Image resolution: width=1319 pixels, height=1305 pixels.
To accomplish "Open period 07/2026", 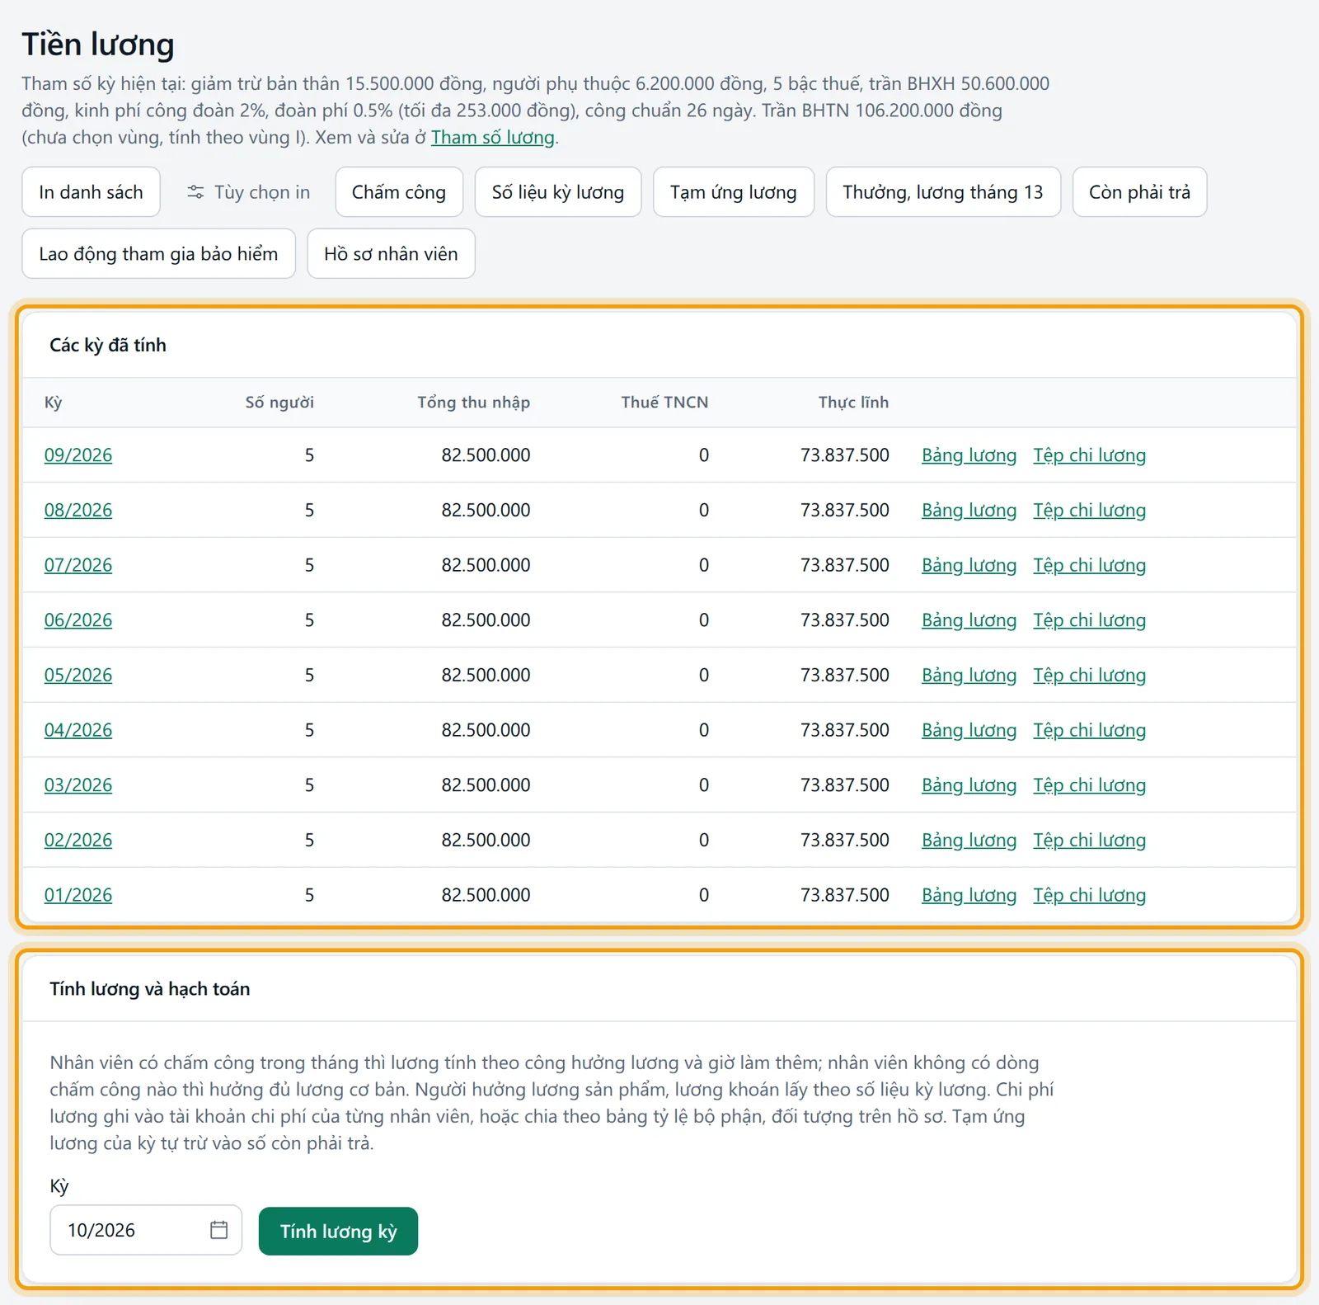I will (x=78, y=565).
